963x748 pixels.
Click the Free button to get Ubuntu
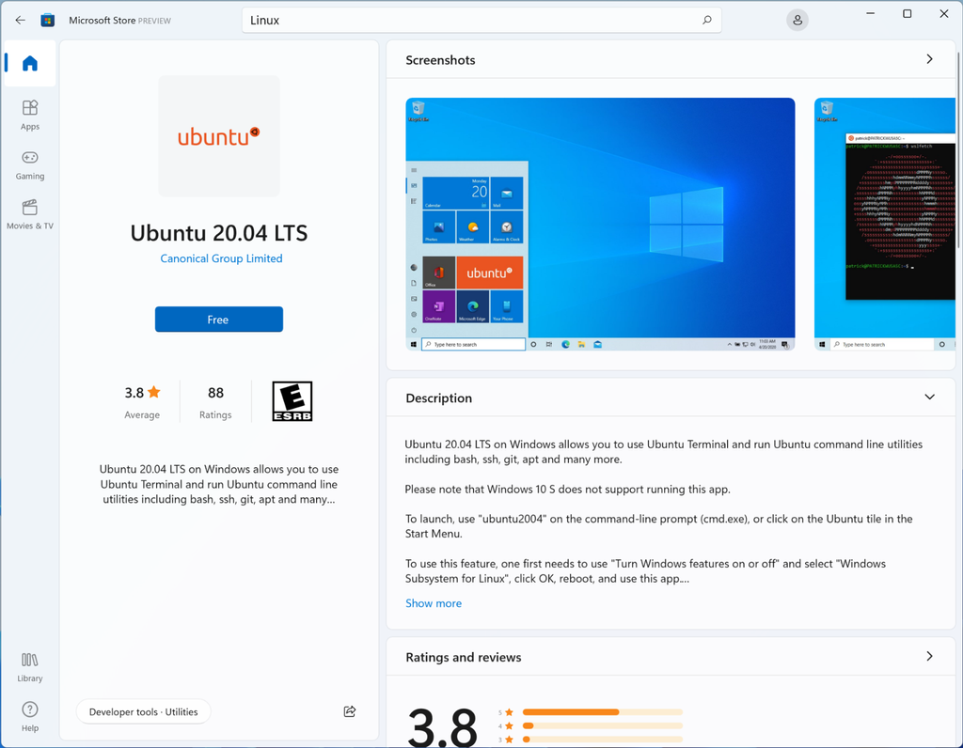point(218,319)
